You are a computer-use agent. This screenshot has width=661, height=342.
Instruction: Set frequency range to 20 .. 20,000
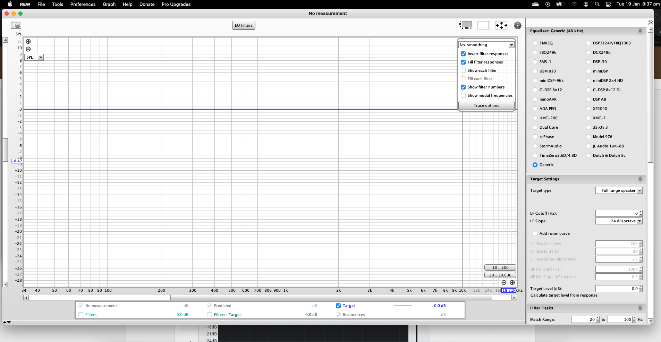coord(500,275)
